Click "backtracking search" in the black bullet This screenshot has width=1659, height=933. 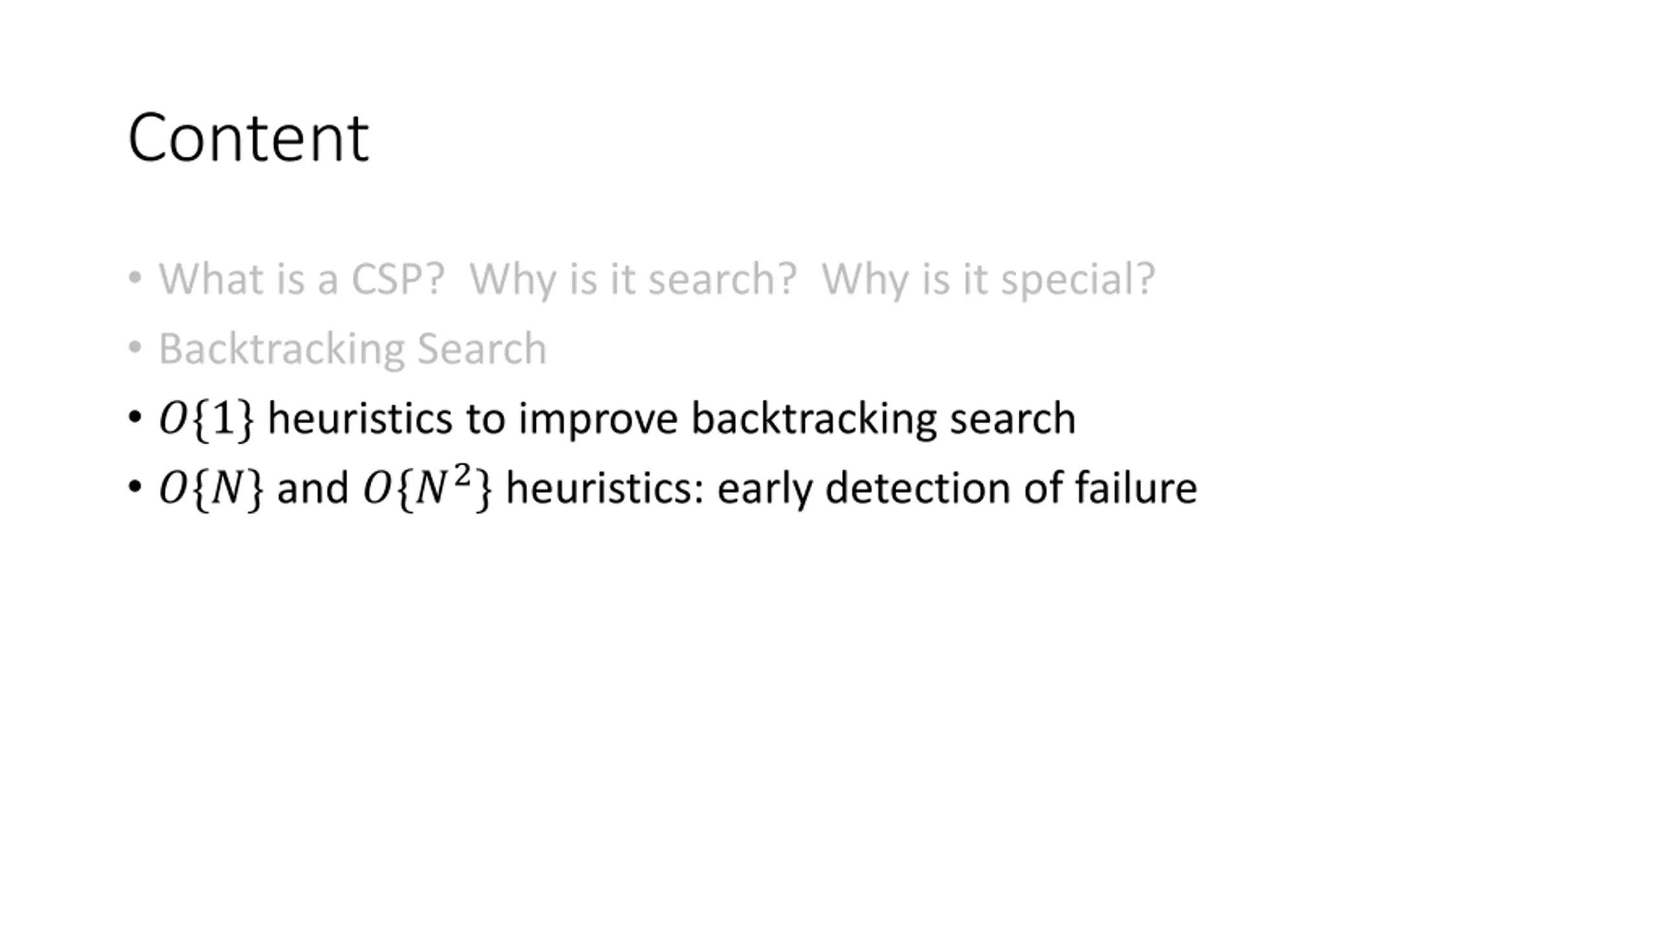coord(883,419)
